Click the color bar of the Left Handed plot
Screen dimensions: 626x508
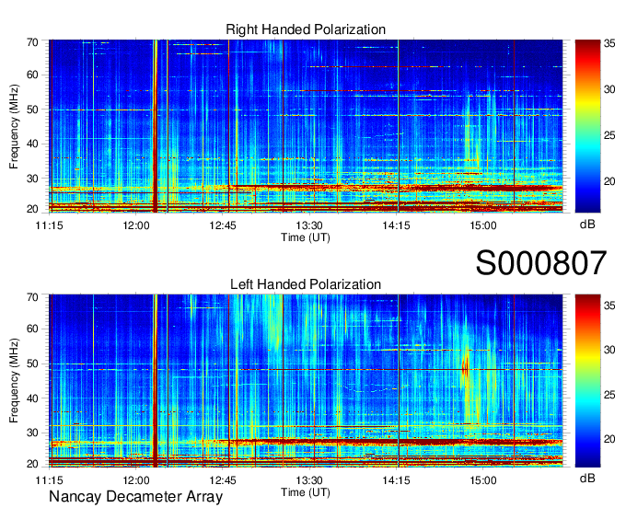pyautogui.click(x=587, y=381)
